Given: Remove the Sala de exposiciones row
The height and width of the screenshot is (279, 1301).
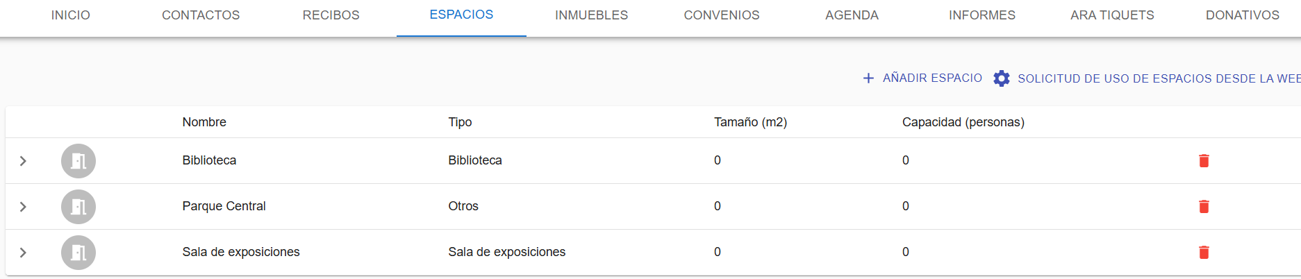Looking at the screenshot, I should click(x=1204, y=253).
